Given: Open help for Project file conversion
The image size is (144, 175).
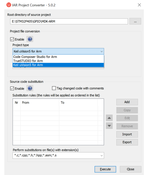Looking at the screenshot, I should coord(30,39).
